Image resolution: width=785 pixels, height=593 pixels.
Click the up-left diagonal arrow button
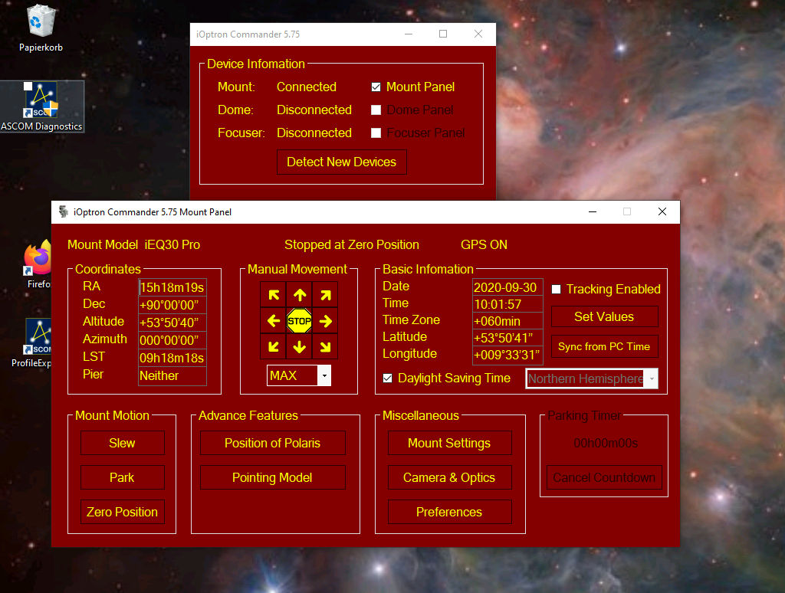(x=274, y=295)
